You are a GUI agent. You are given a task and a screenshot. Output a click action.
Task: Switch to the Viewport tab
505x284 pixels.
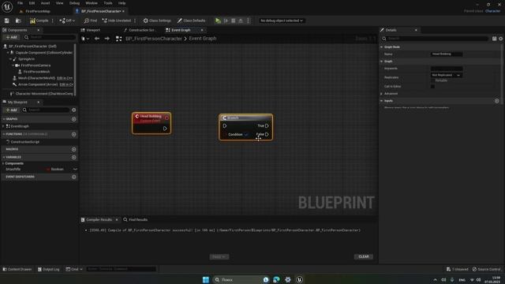(93, 30)
